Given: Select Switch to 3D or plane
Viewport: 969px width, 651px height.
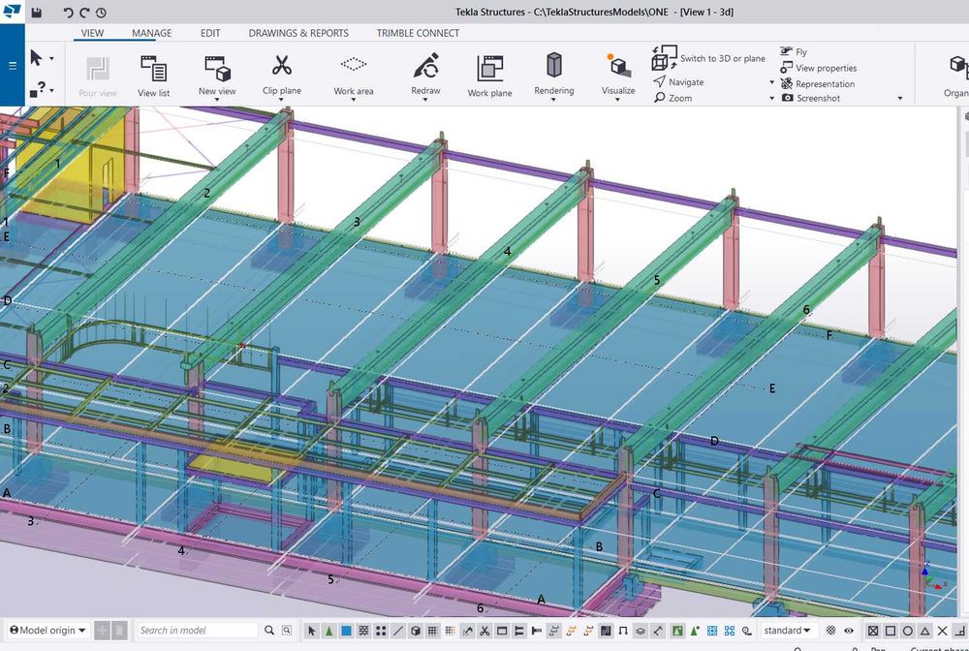Looking at the screenshot, I should point(708,58).
